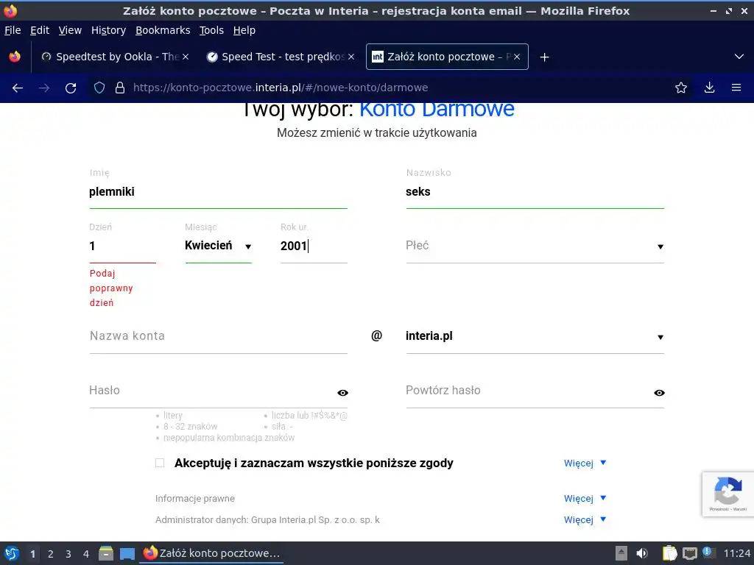This screenshot has height=565, width=754.
Task: Expand Więcej next to Informacje prawne
Action: (x=585, y=498)
